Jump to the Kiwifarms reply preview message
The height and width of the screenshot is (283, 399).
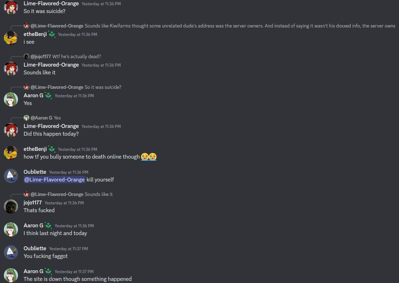[240, 26]
